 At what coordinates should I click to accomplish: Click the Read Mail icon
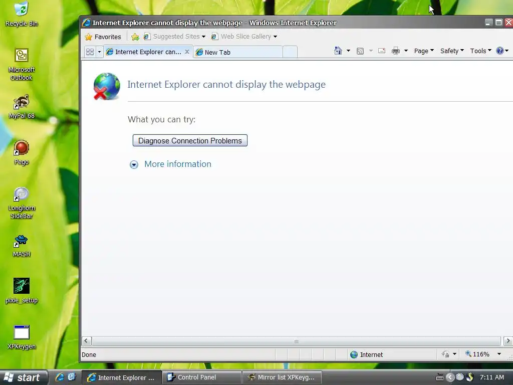click(381, 51)
